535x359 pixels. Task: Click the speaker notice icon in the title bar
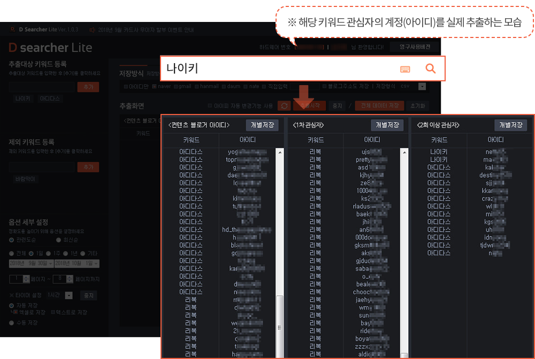pyautogui.click(x=92, y=30)
